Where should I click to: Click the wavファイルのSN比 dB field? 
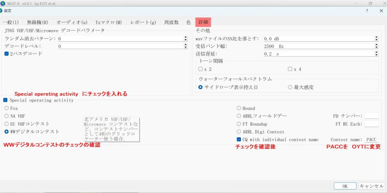[319, 39]
